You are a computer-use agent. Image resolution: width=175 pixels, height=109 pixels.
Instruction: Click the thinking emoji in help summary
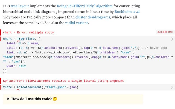pyautogui.click(x=55, y=99)
